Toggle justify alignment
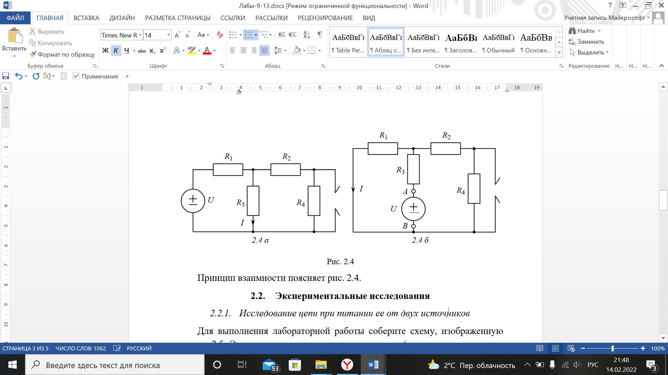This screenshot has height=375, width=668. pos(264,51)
